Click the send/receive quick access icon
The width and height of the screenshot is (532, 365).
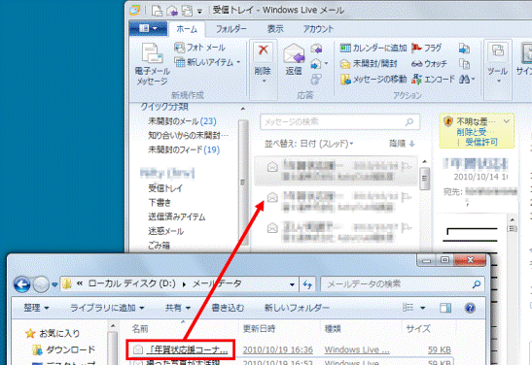[x=187, y=11]
